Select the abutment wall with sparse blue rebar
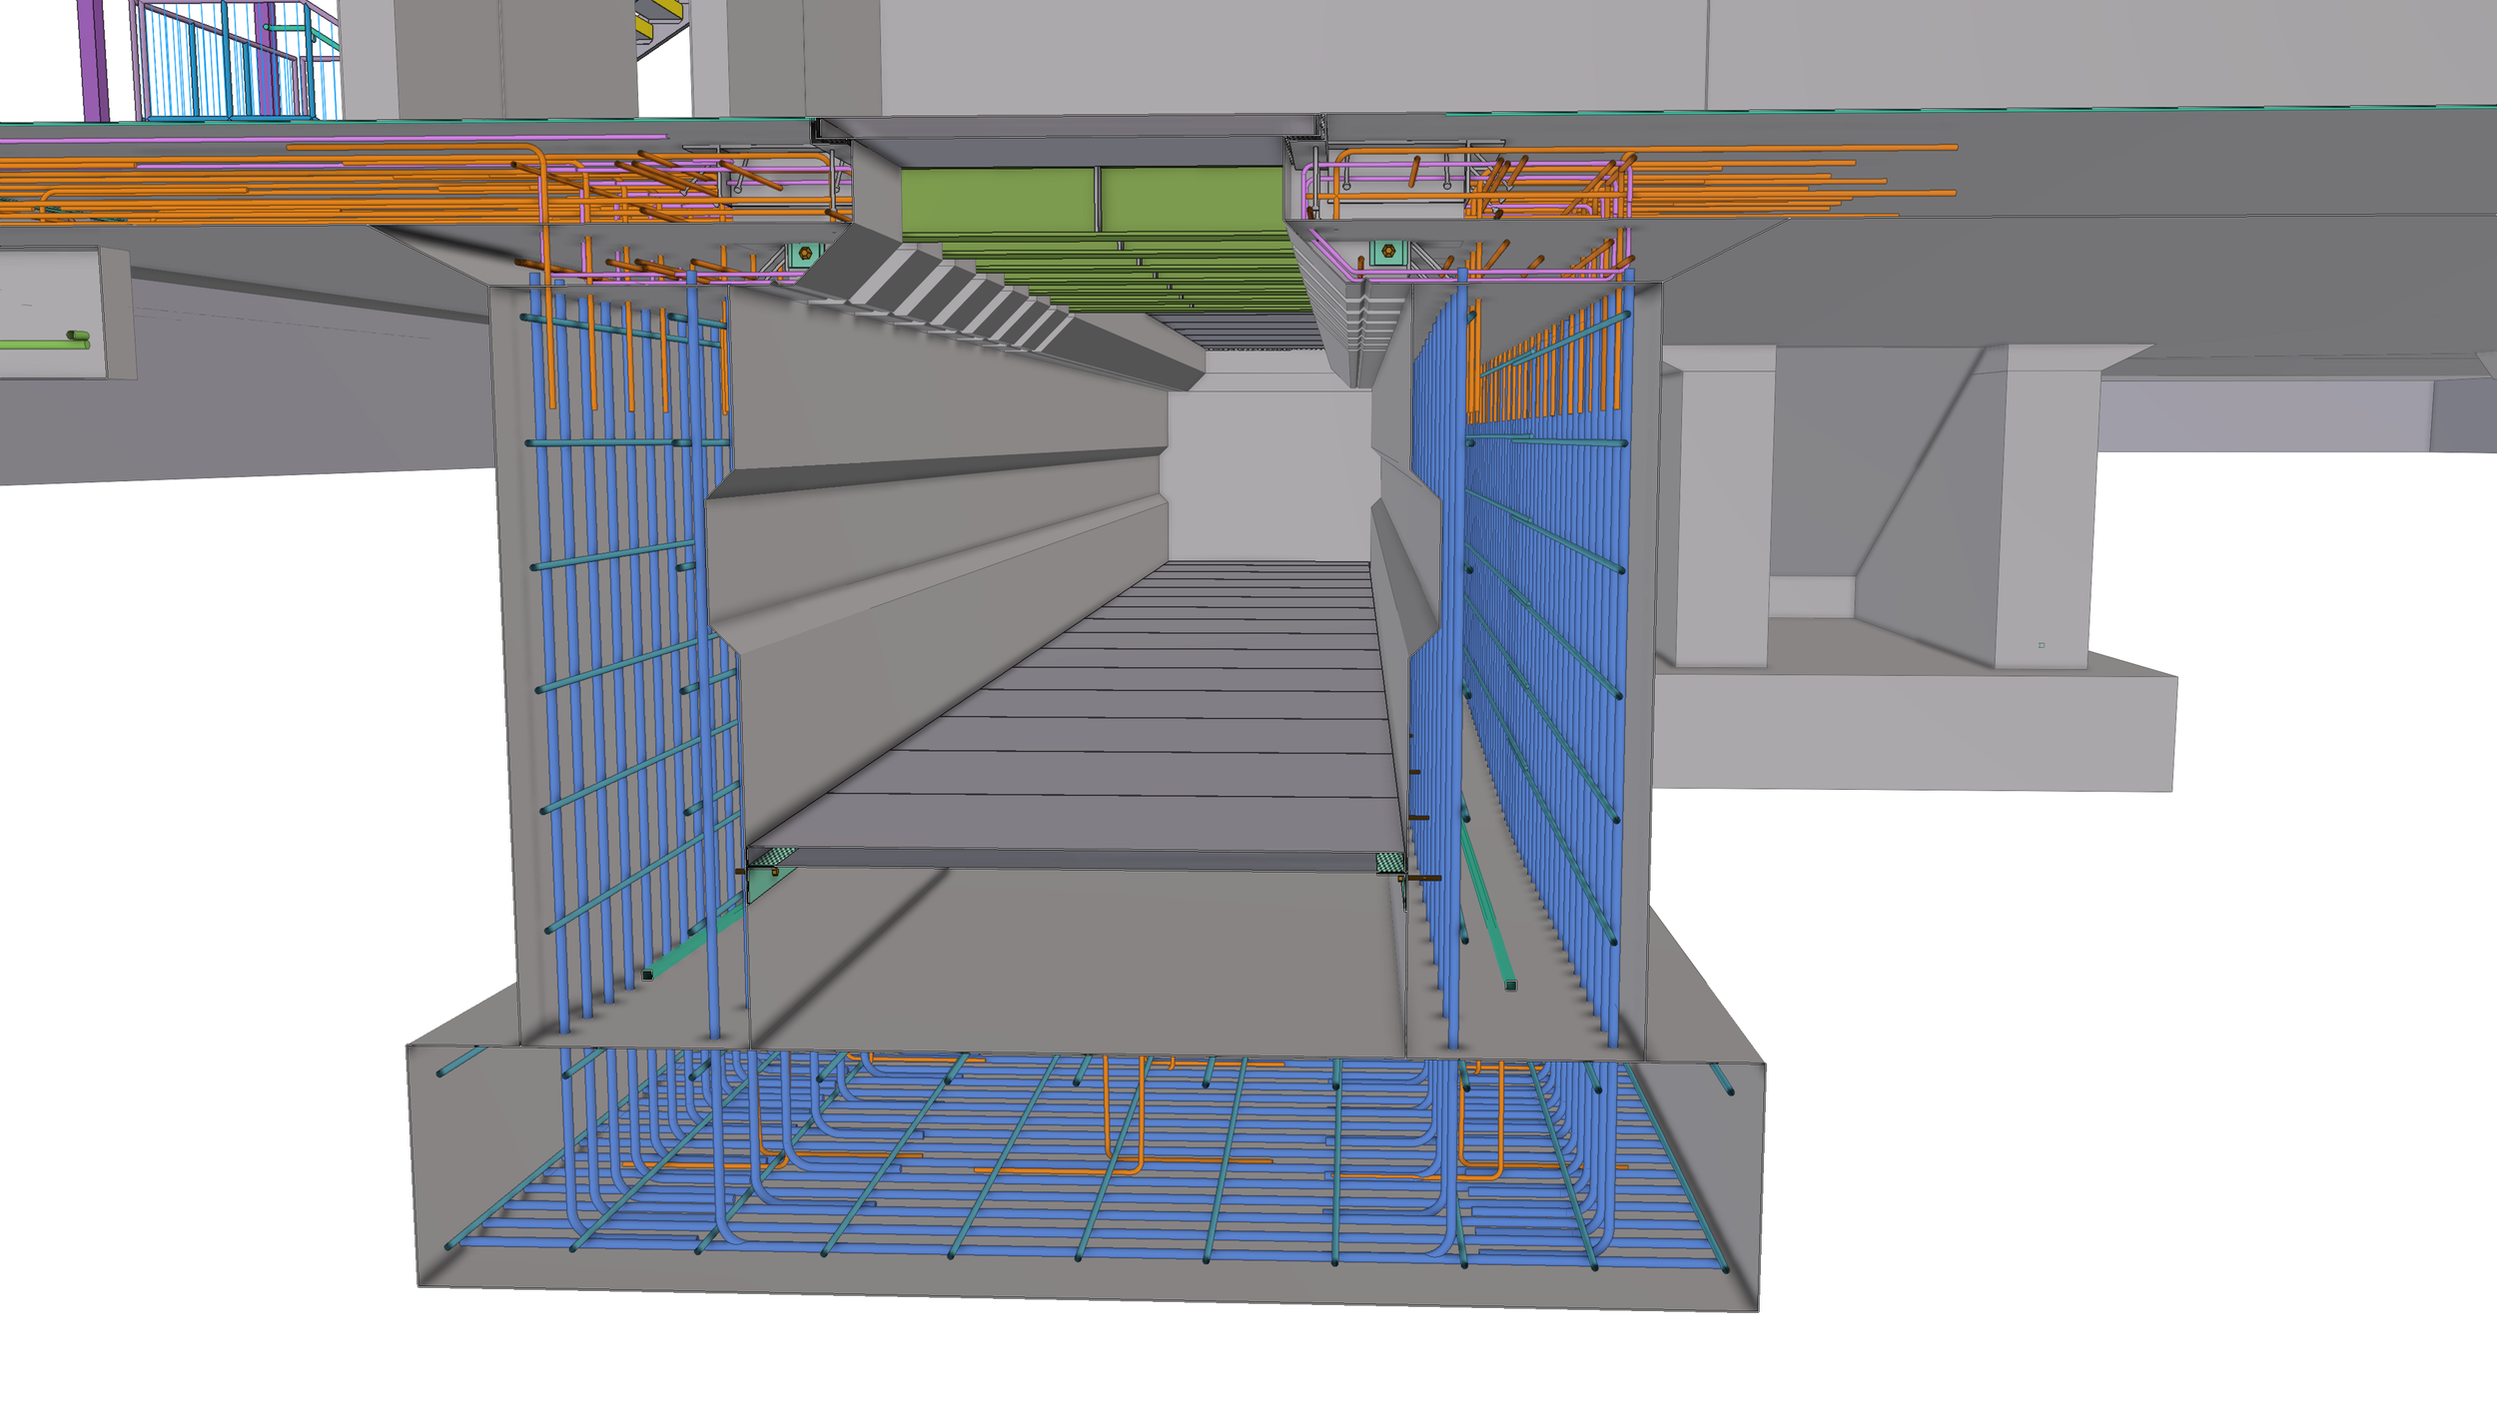The width and height of the screenshot is (2497, 1404). [x=619, y=664]
